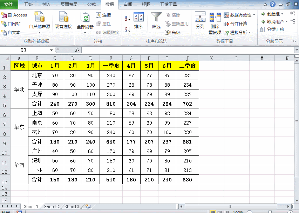Switch to the 公式 tab

(x=91, y=5)
